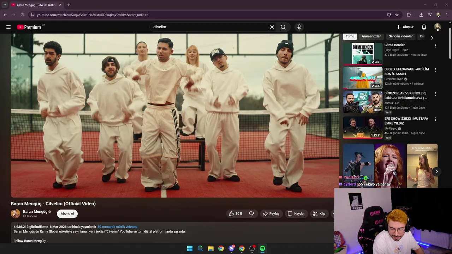Go to YouTube Premium home logo
The width and height of the screenshot is (452, 254).
29,27
